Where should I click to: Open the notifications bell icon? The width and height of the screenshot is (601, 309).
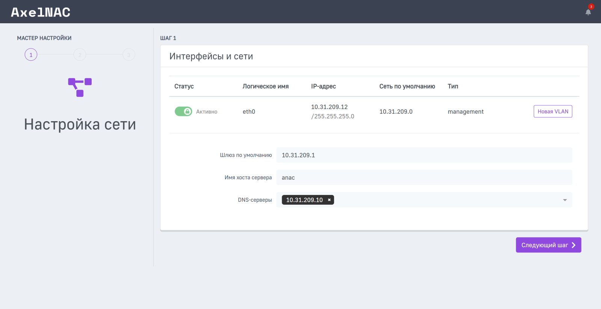(x=588, y=12)
